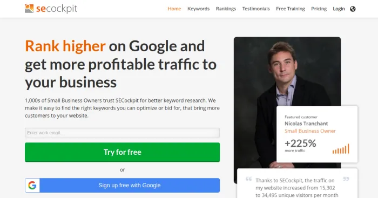Open the globe language selector

(x=353, y=9)
